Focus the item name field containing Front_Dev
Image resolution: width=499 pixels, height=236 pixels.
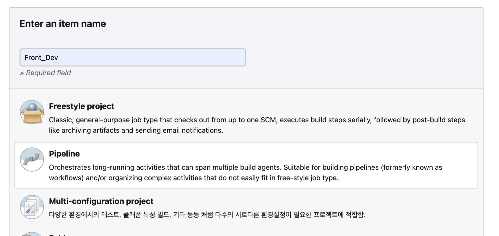pyautogui.click(x=133, y=57)
